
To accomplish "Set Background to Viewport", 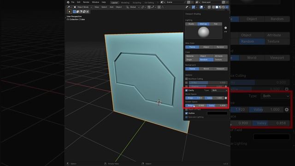I will [x=220, y=69].
